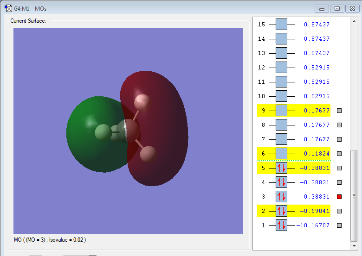362x256 pixels.
Task: Select the occupied orbital box for MO 2
Action: pyautogui.click(x=281, y=211)
